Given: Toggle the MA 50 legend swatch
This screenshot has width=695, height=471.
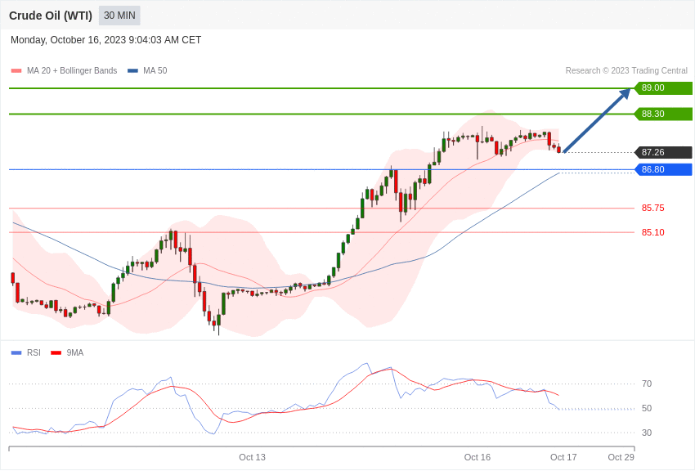Looking at the screenshot, I should [133, 71].
